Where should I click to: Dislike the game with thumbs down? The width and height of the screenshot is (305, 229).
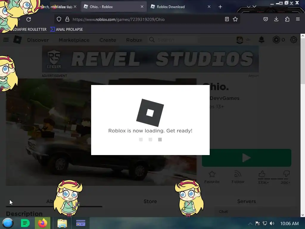tap(286, 174)
